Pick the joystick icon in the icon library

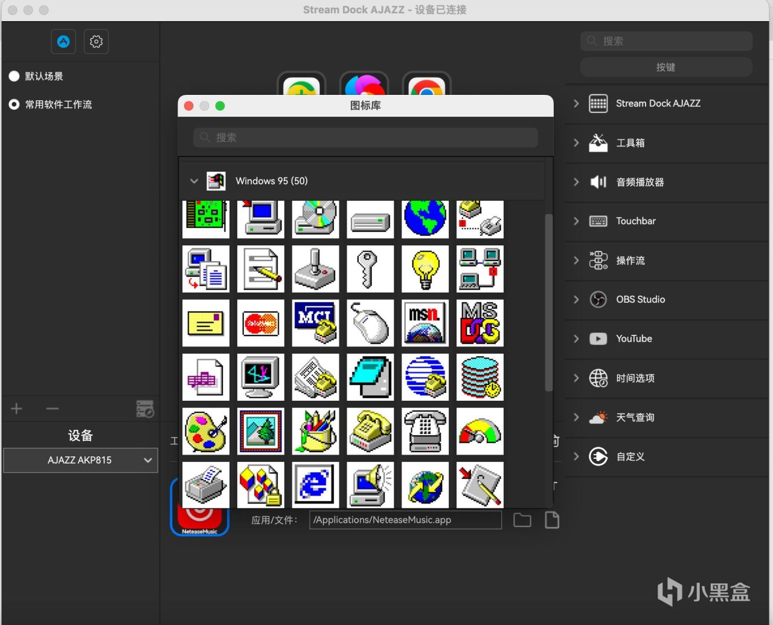(x=316, y=269)
